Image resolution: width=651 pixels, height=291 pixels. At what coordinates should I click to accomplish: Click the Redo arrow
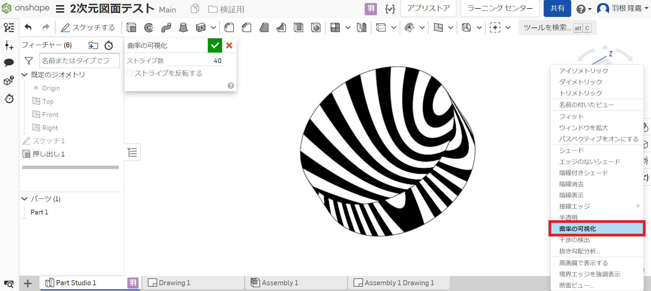pos(46,27)
